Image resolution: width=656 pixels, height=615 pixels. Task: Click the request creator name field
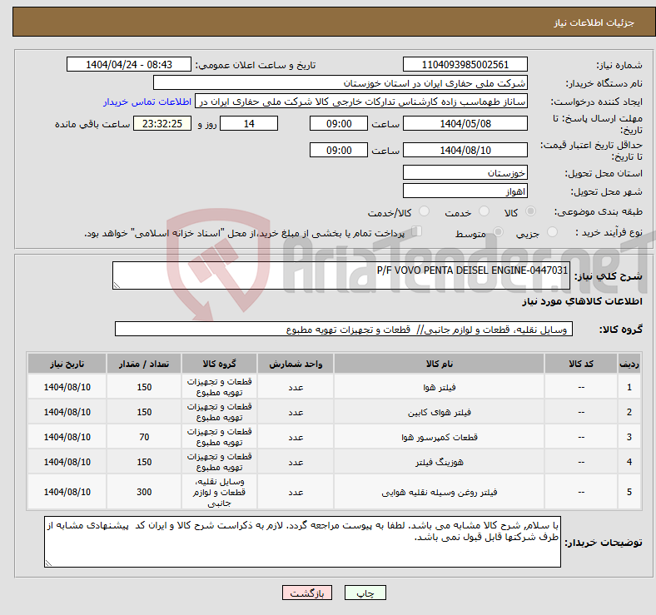[x=361, y=102]
